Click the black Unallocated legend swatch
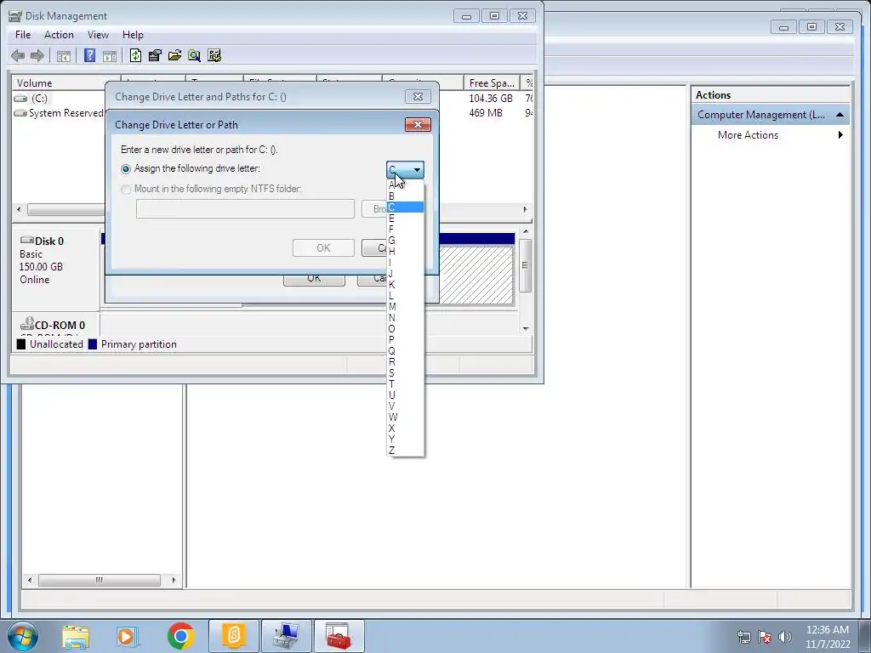 pyautogui.click(x=21, y=344)
